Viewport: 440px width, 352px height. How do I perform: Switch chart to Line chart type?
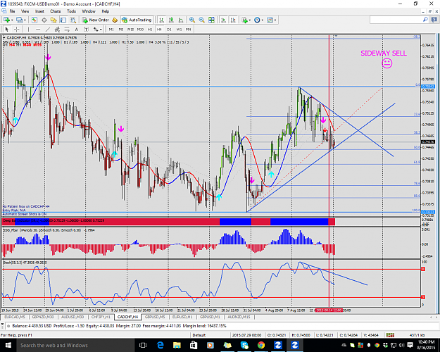(181, 20)
